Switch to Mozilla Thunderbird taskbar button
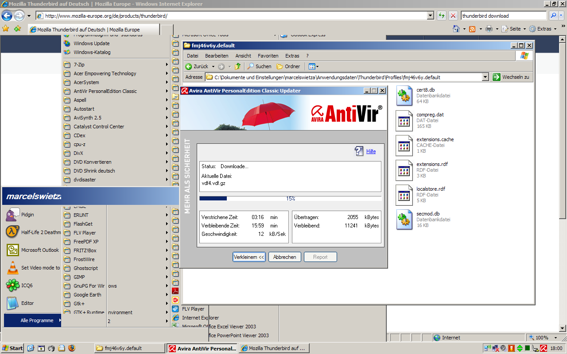This screenshot has width=567, height=354. pos(274,348)
